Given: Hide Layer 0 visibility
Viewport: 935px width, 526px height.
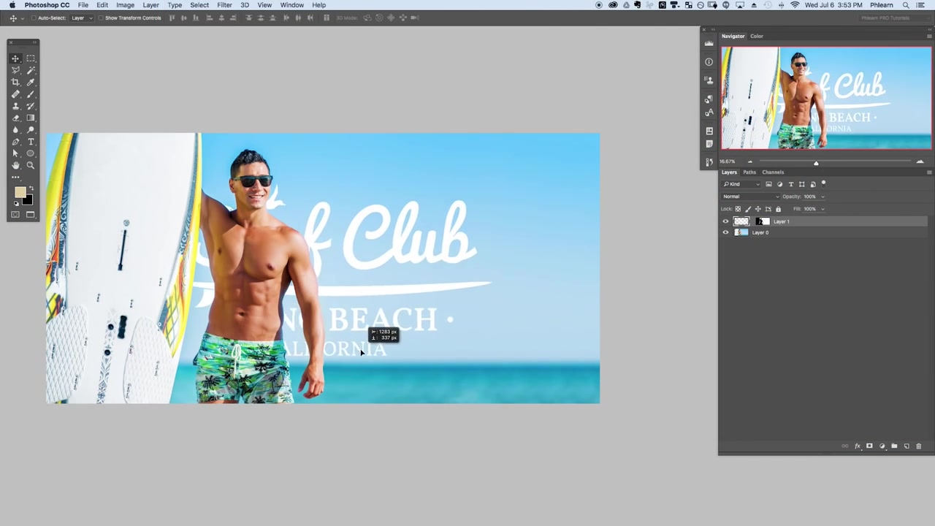Looking at the screenshot, I should point(725,232).
